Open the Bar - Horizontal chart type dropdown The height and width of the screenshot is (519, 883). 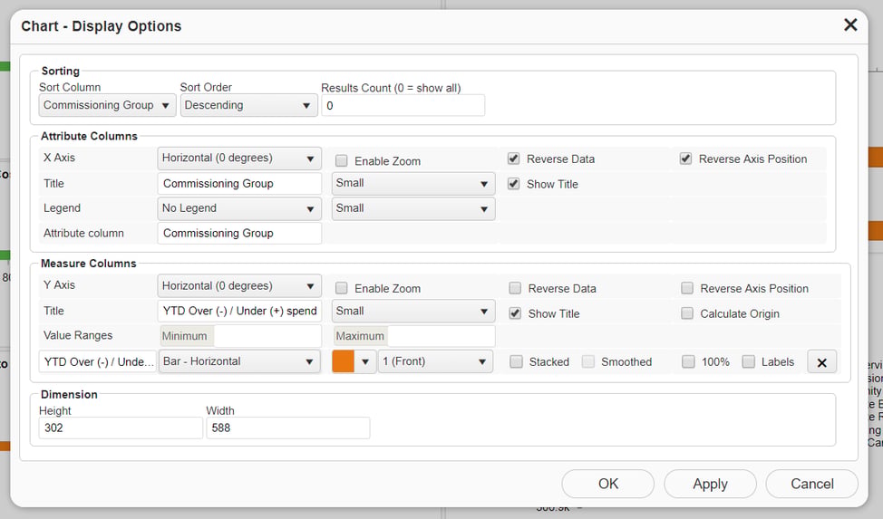[x=238, y=361]
